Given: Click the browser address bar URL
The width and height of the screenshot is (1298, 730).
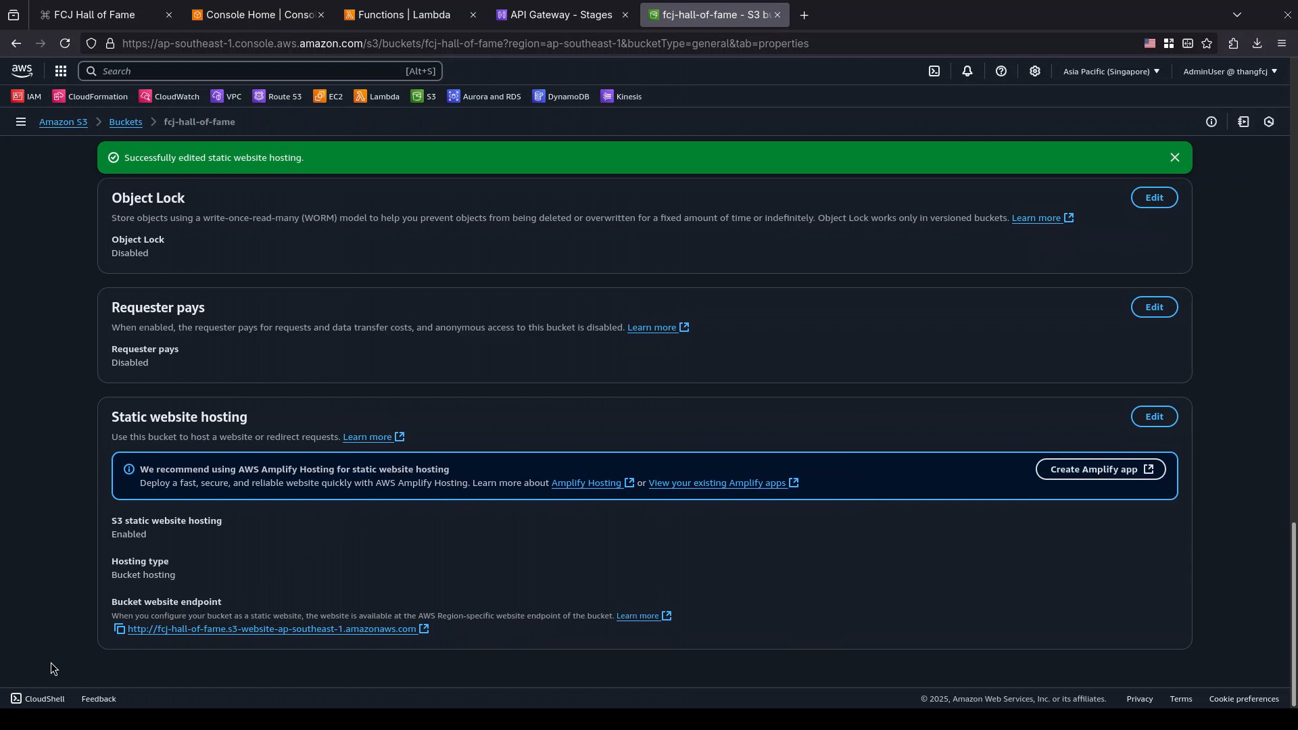Looking at the screenshot, I should coord(466,43).
